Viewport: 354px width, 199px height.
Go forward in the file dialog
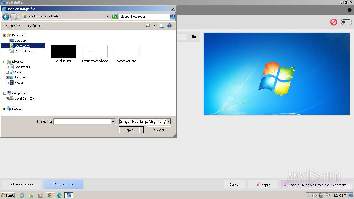point(14,17)
